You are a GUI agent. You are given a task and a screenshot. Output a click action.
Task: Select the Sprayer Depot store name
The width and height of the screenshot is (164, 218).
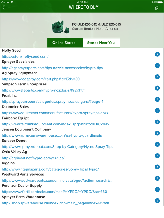[x=14, y=141]
